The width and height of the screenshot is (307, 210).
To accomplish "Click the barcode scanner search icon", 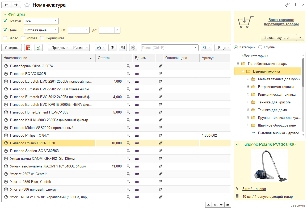I will coord(123,48).
